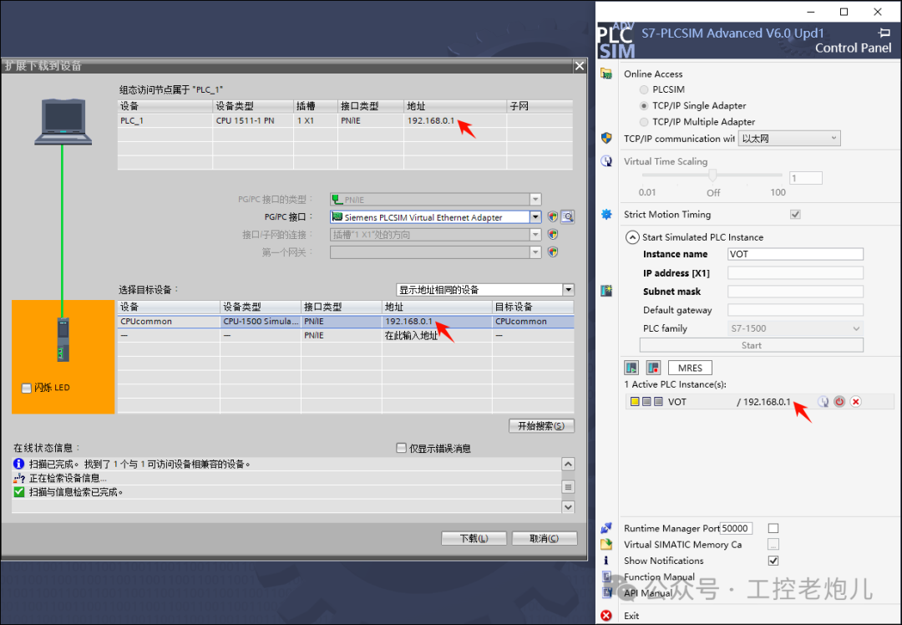902x625 pixels.
Task: Click the Instance name input field
Action: 796,254
